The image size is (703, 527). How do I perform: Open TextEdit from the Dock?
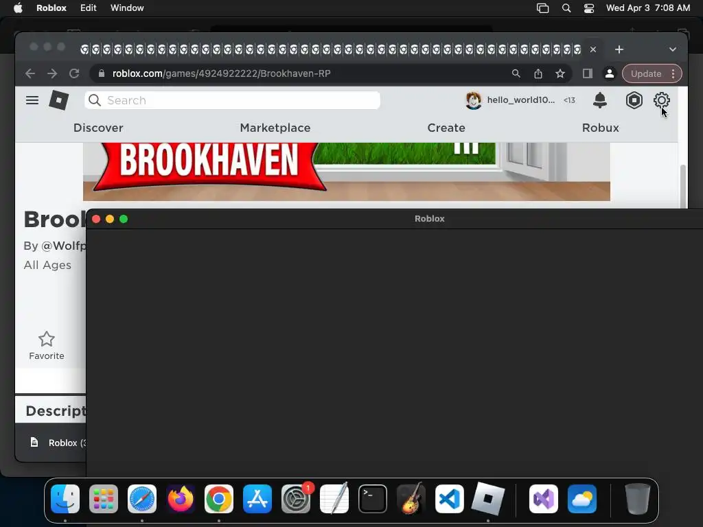[334, 499]
